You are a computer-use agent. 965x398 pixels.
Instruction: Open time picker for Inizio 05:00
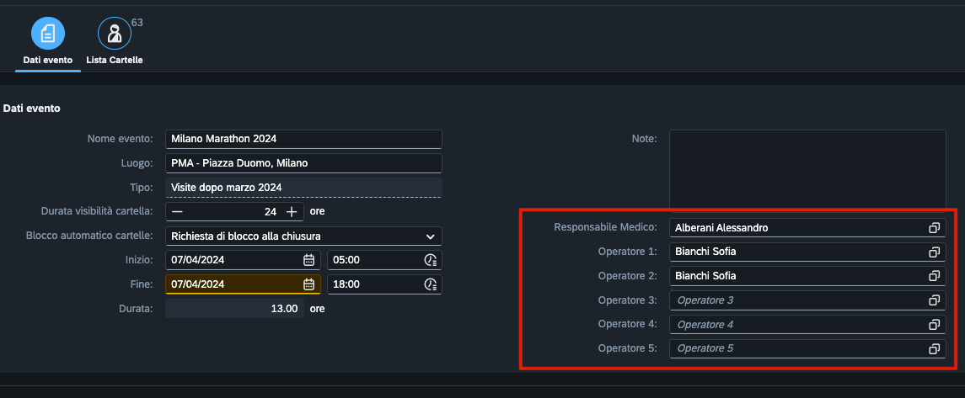(x=430, y=260)
